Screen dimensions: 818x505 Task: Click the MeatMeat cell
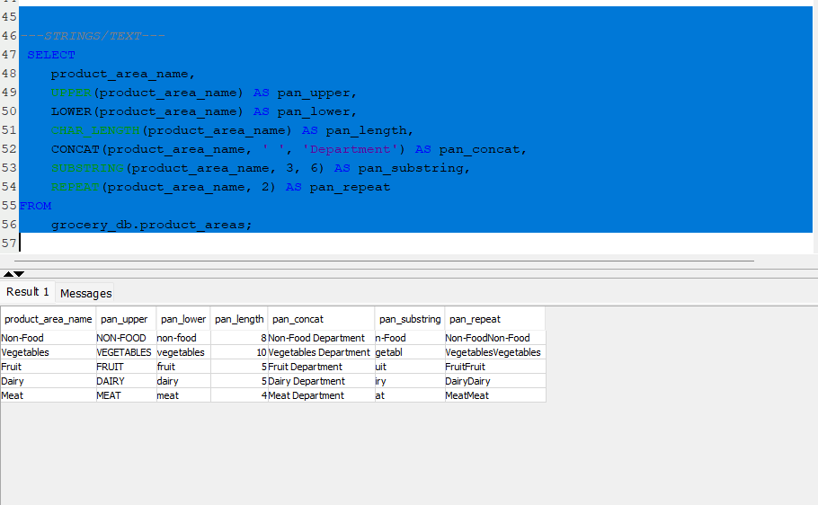pos(494,395)
